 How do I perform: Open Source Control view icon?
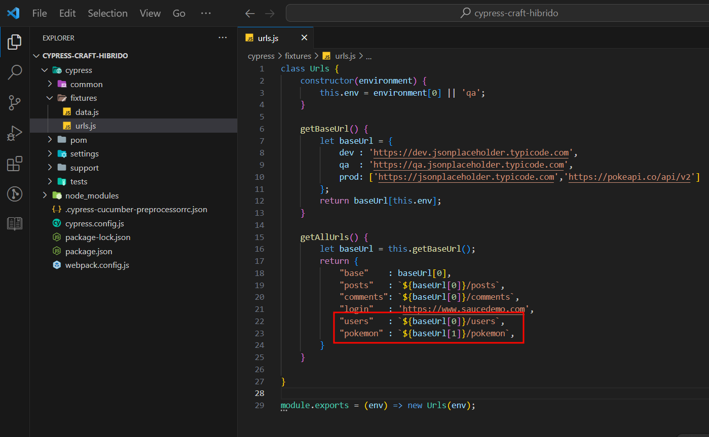pos(15,103)
